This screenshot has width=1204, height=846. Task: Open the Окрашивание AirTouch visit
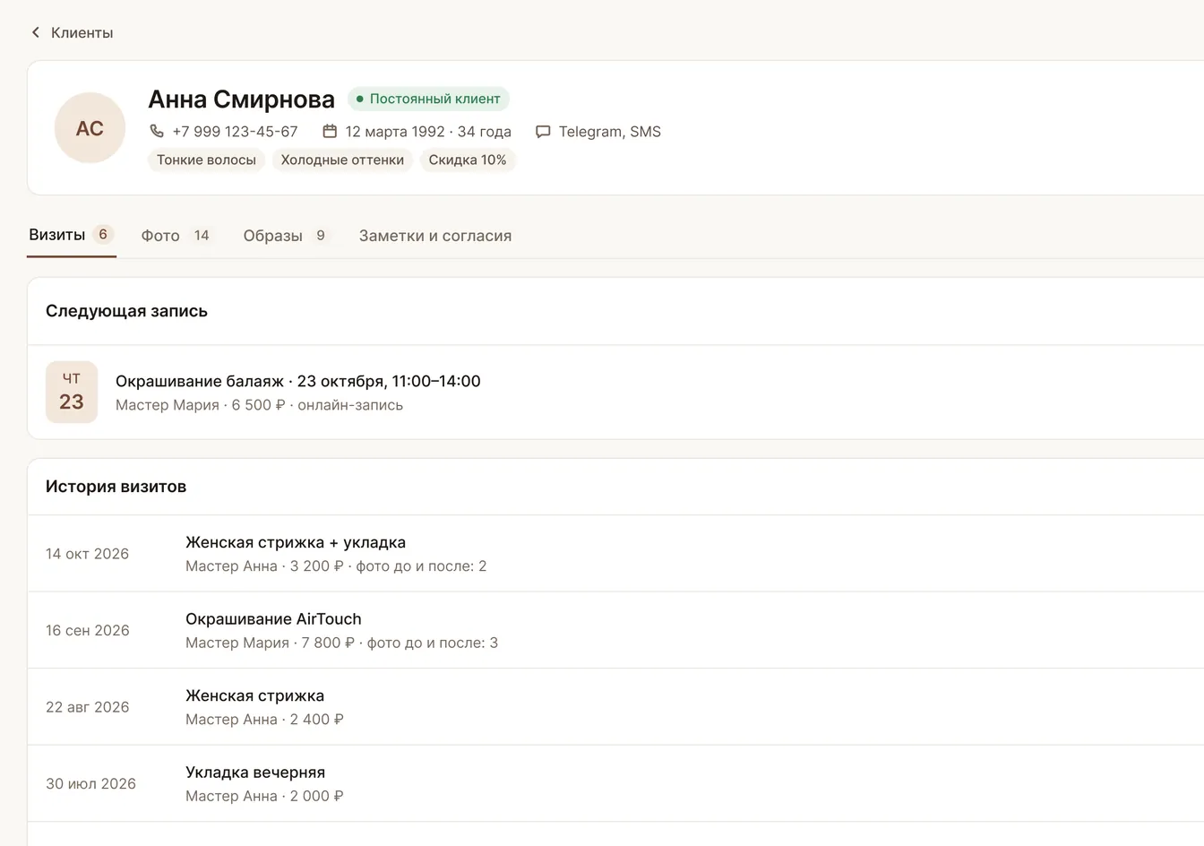pos(273,618)
